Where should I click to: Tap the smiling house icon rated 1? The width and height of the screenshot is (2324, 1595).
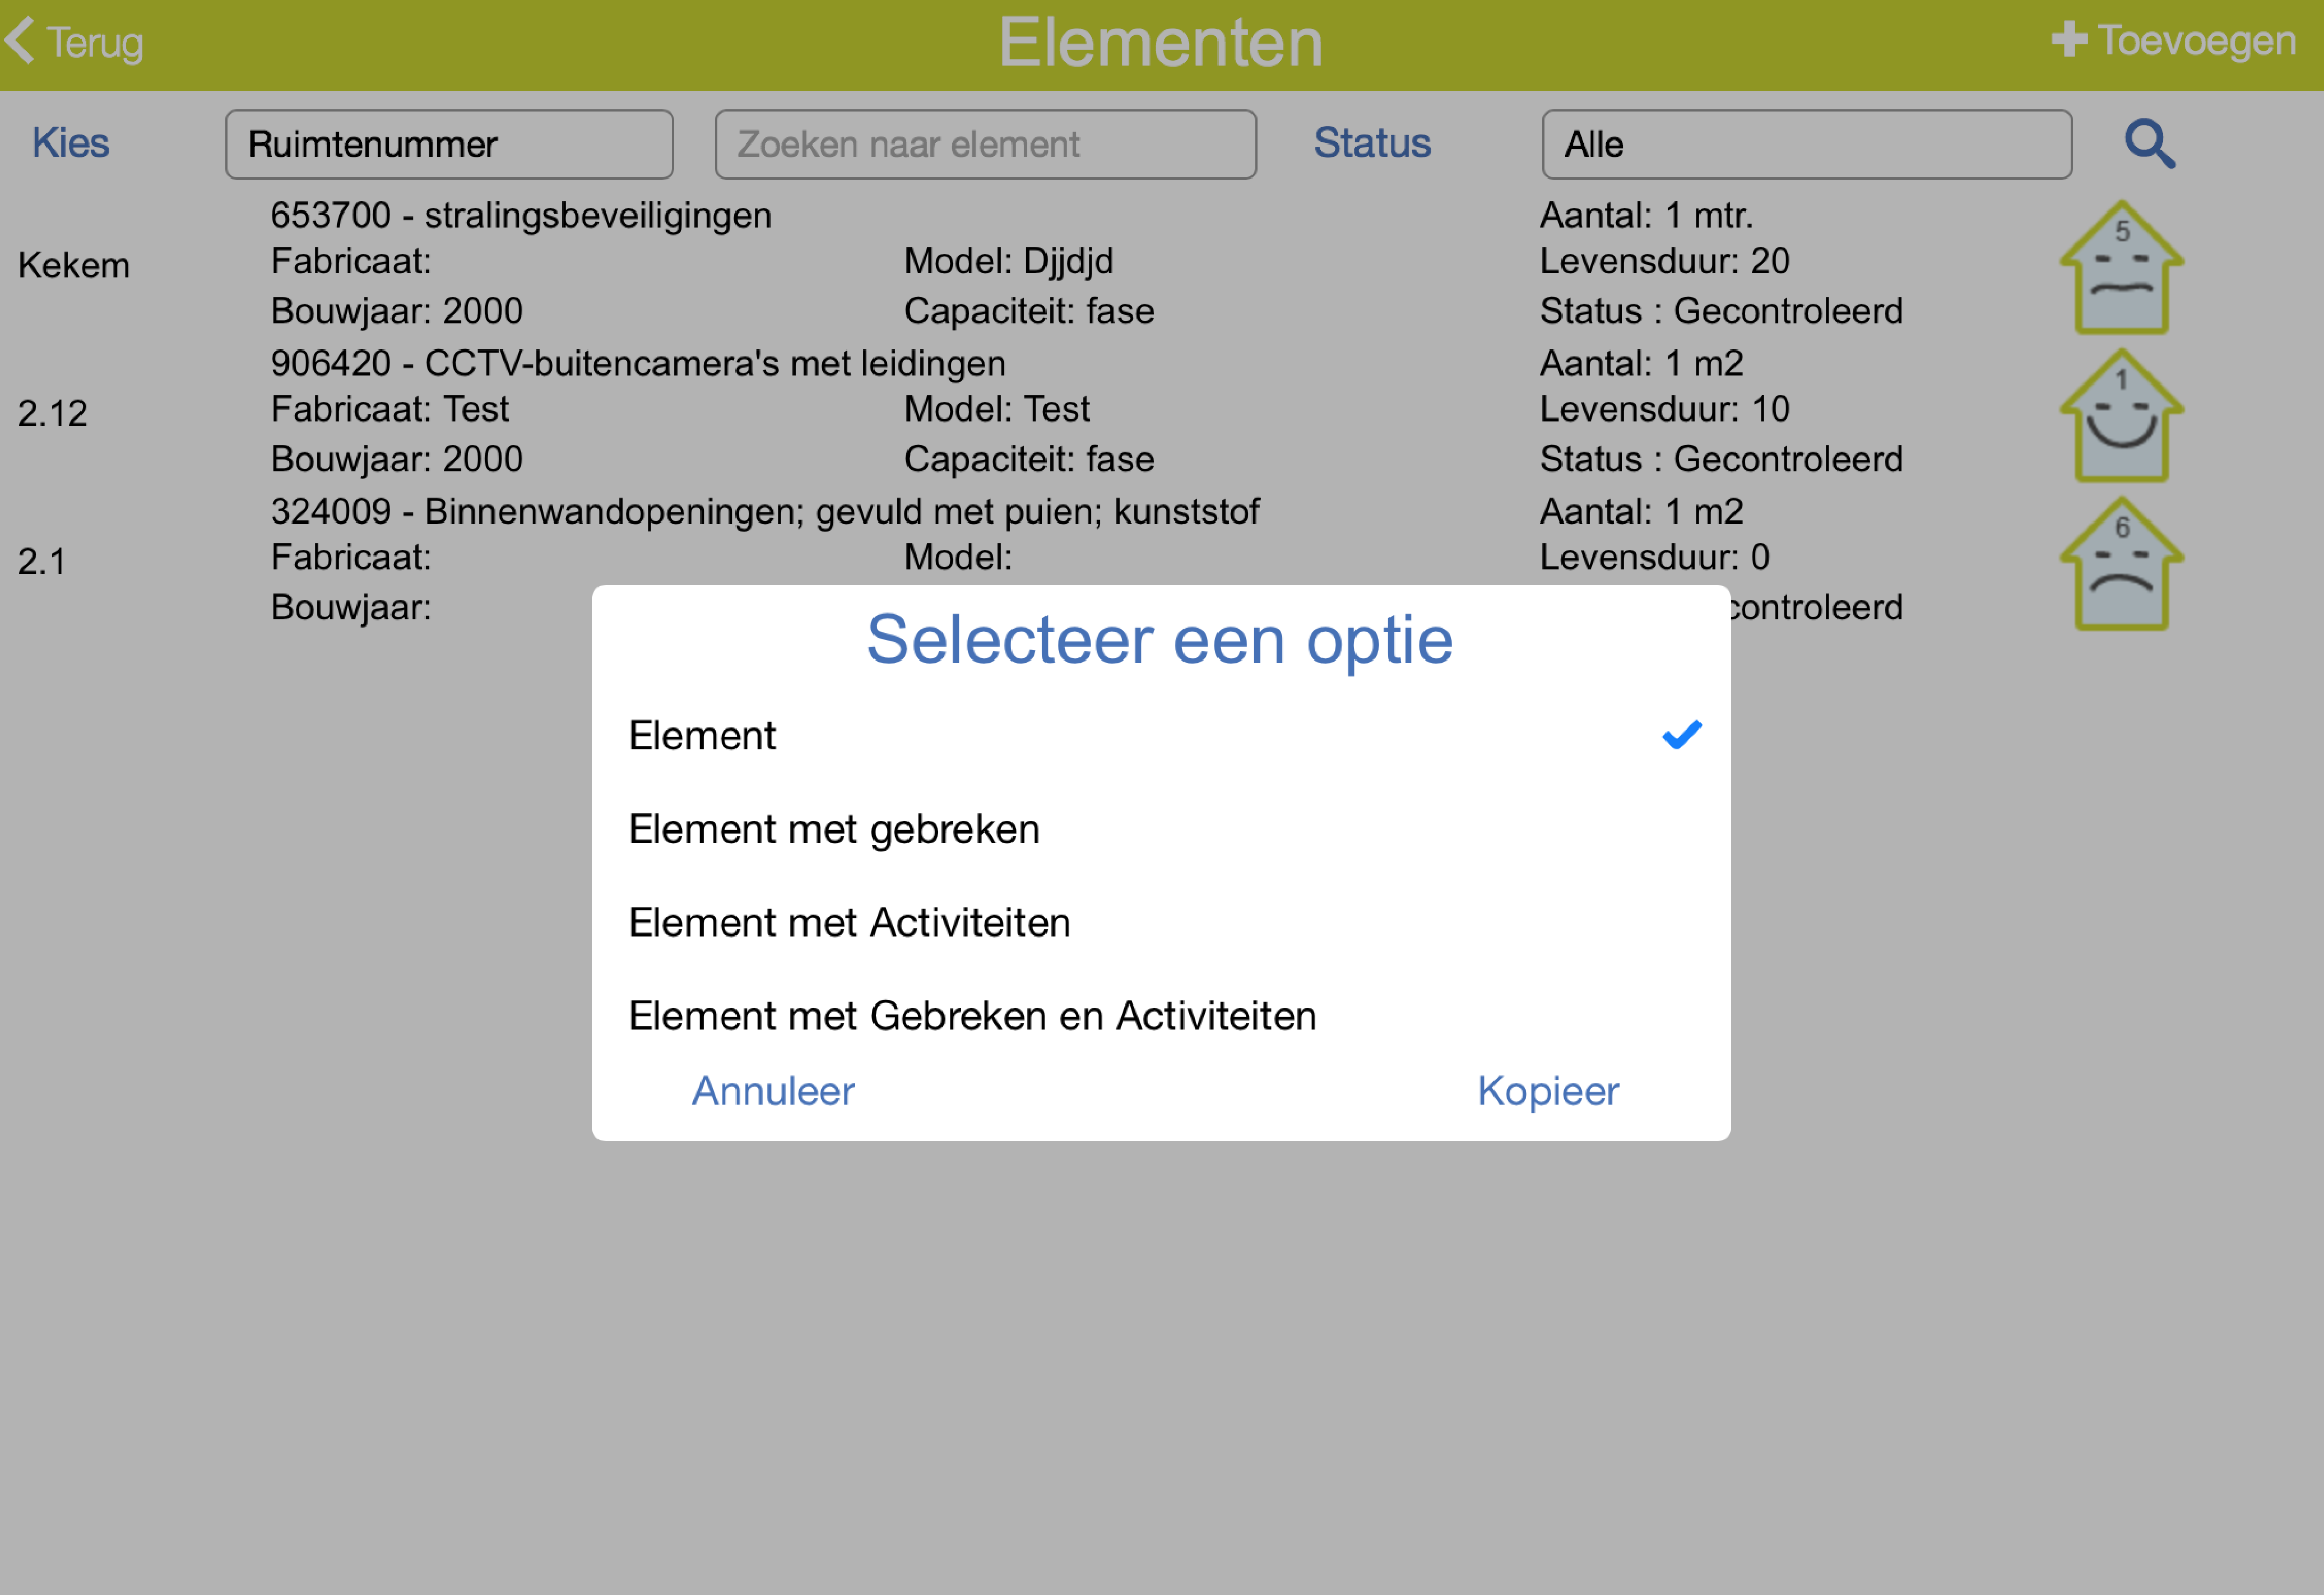(2121, 415)
